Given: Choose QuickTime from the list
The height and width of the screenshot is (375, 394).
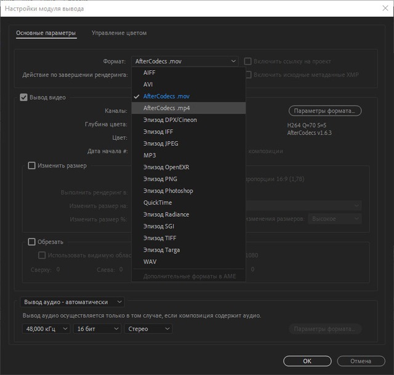Looking at the screenshot, I should tap(158, 203).
